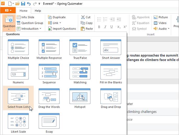Click the Import Questions button
The width and height of the screenshot is (179, 135).
coord(62,29)
